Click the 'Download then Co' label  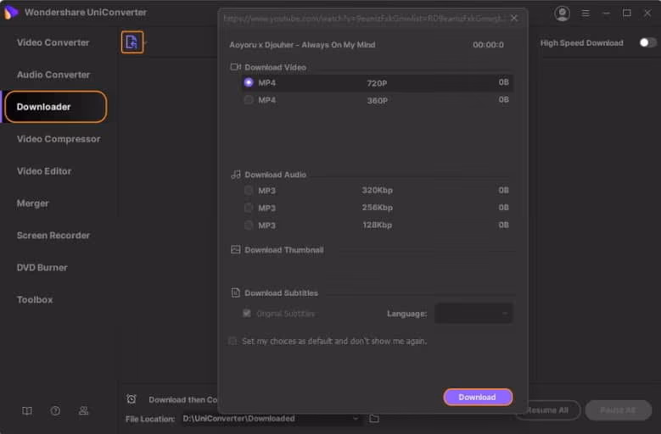coord(183,399)
